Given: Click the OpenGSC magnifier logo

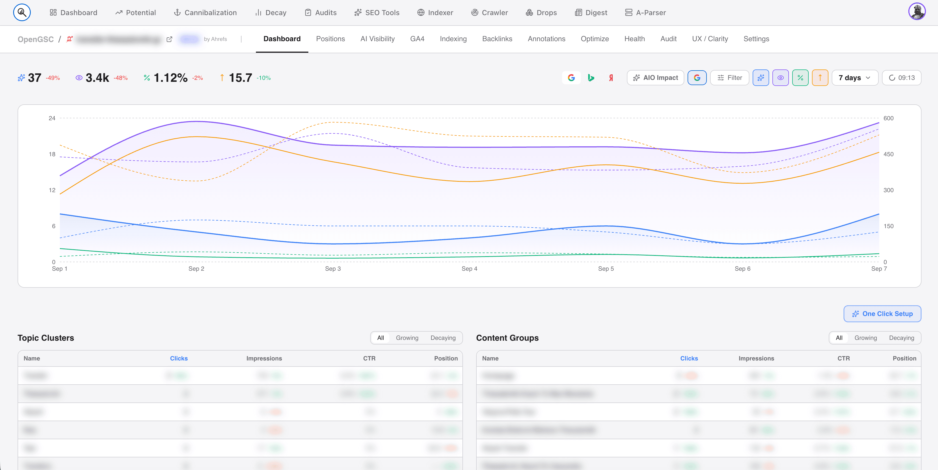Looking at the screenshot, I should (22, 12).
